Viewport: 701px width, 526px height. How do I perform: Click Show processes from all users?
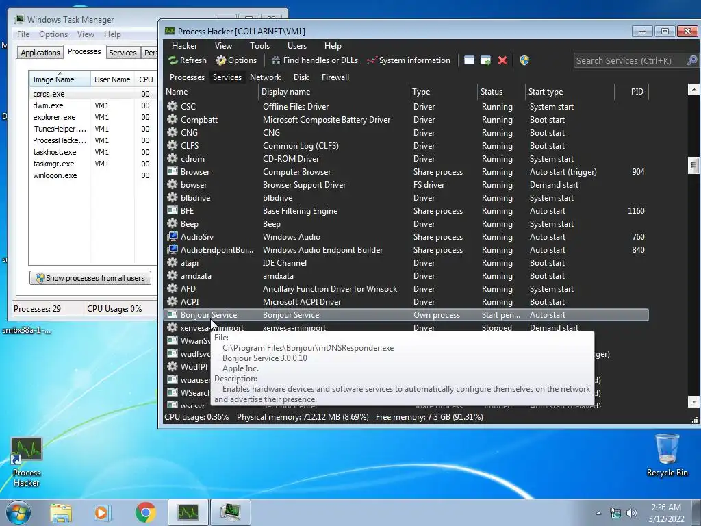point(90,278)
